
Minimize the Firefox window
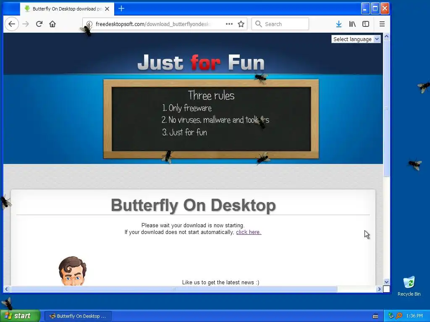click(x=365, y=8)
